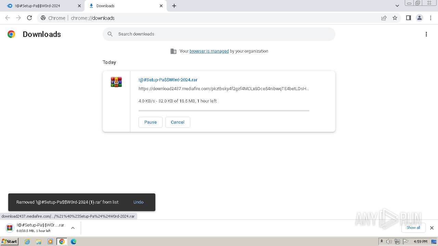Screen dimensions: 438x246
Task: Select the Downloads tab
Action: [x=125, y=6]
